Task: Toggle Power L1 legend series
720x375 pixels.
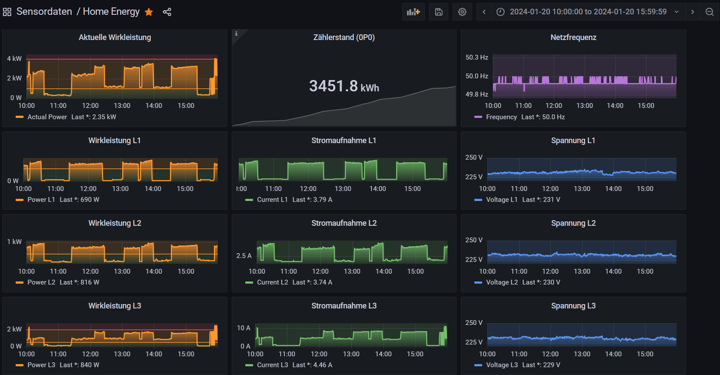Action: coord(41,200)
